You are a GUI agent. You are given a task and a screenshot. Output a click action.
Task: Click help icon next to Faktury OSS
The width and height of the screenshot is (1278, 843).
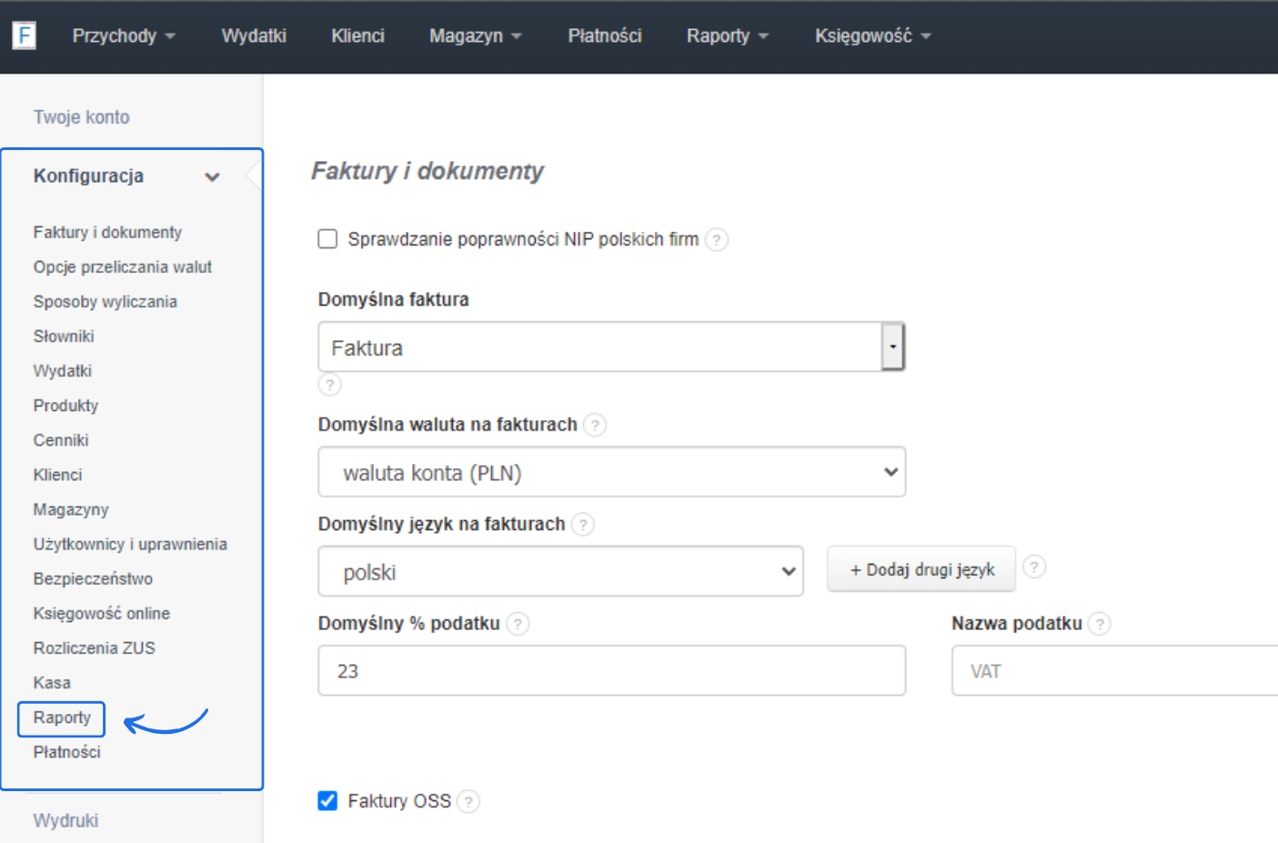click(468, 801)
